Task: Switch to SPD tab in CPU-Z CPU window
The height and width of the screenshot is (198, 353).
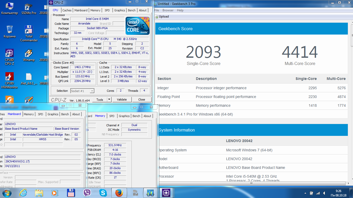Action: click(107, 10)
